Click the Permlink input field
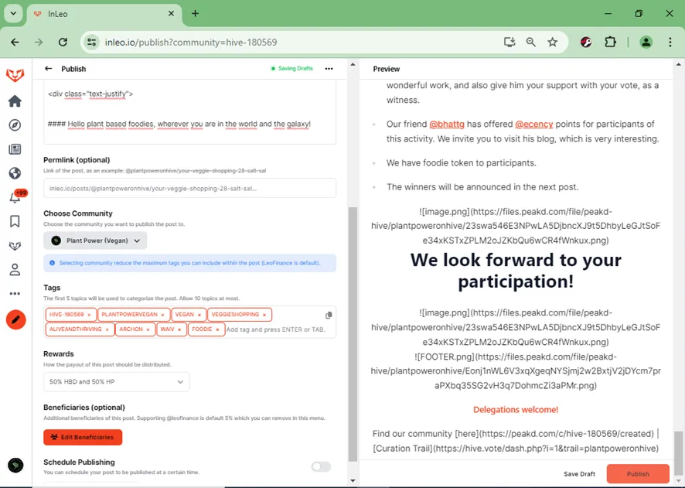 [x=189, y=188]
